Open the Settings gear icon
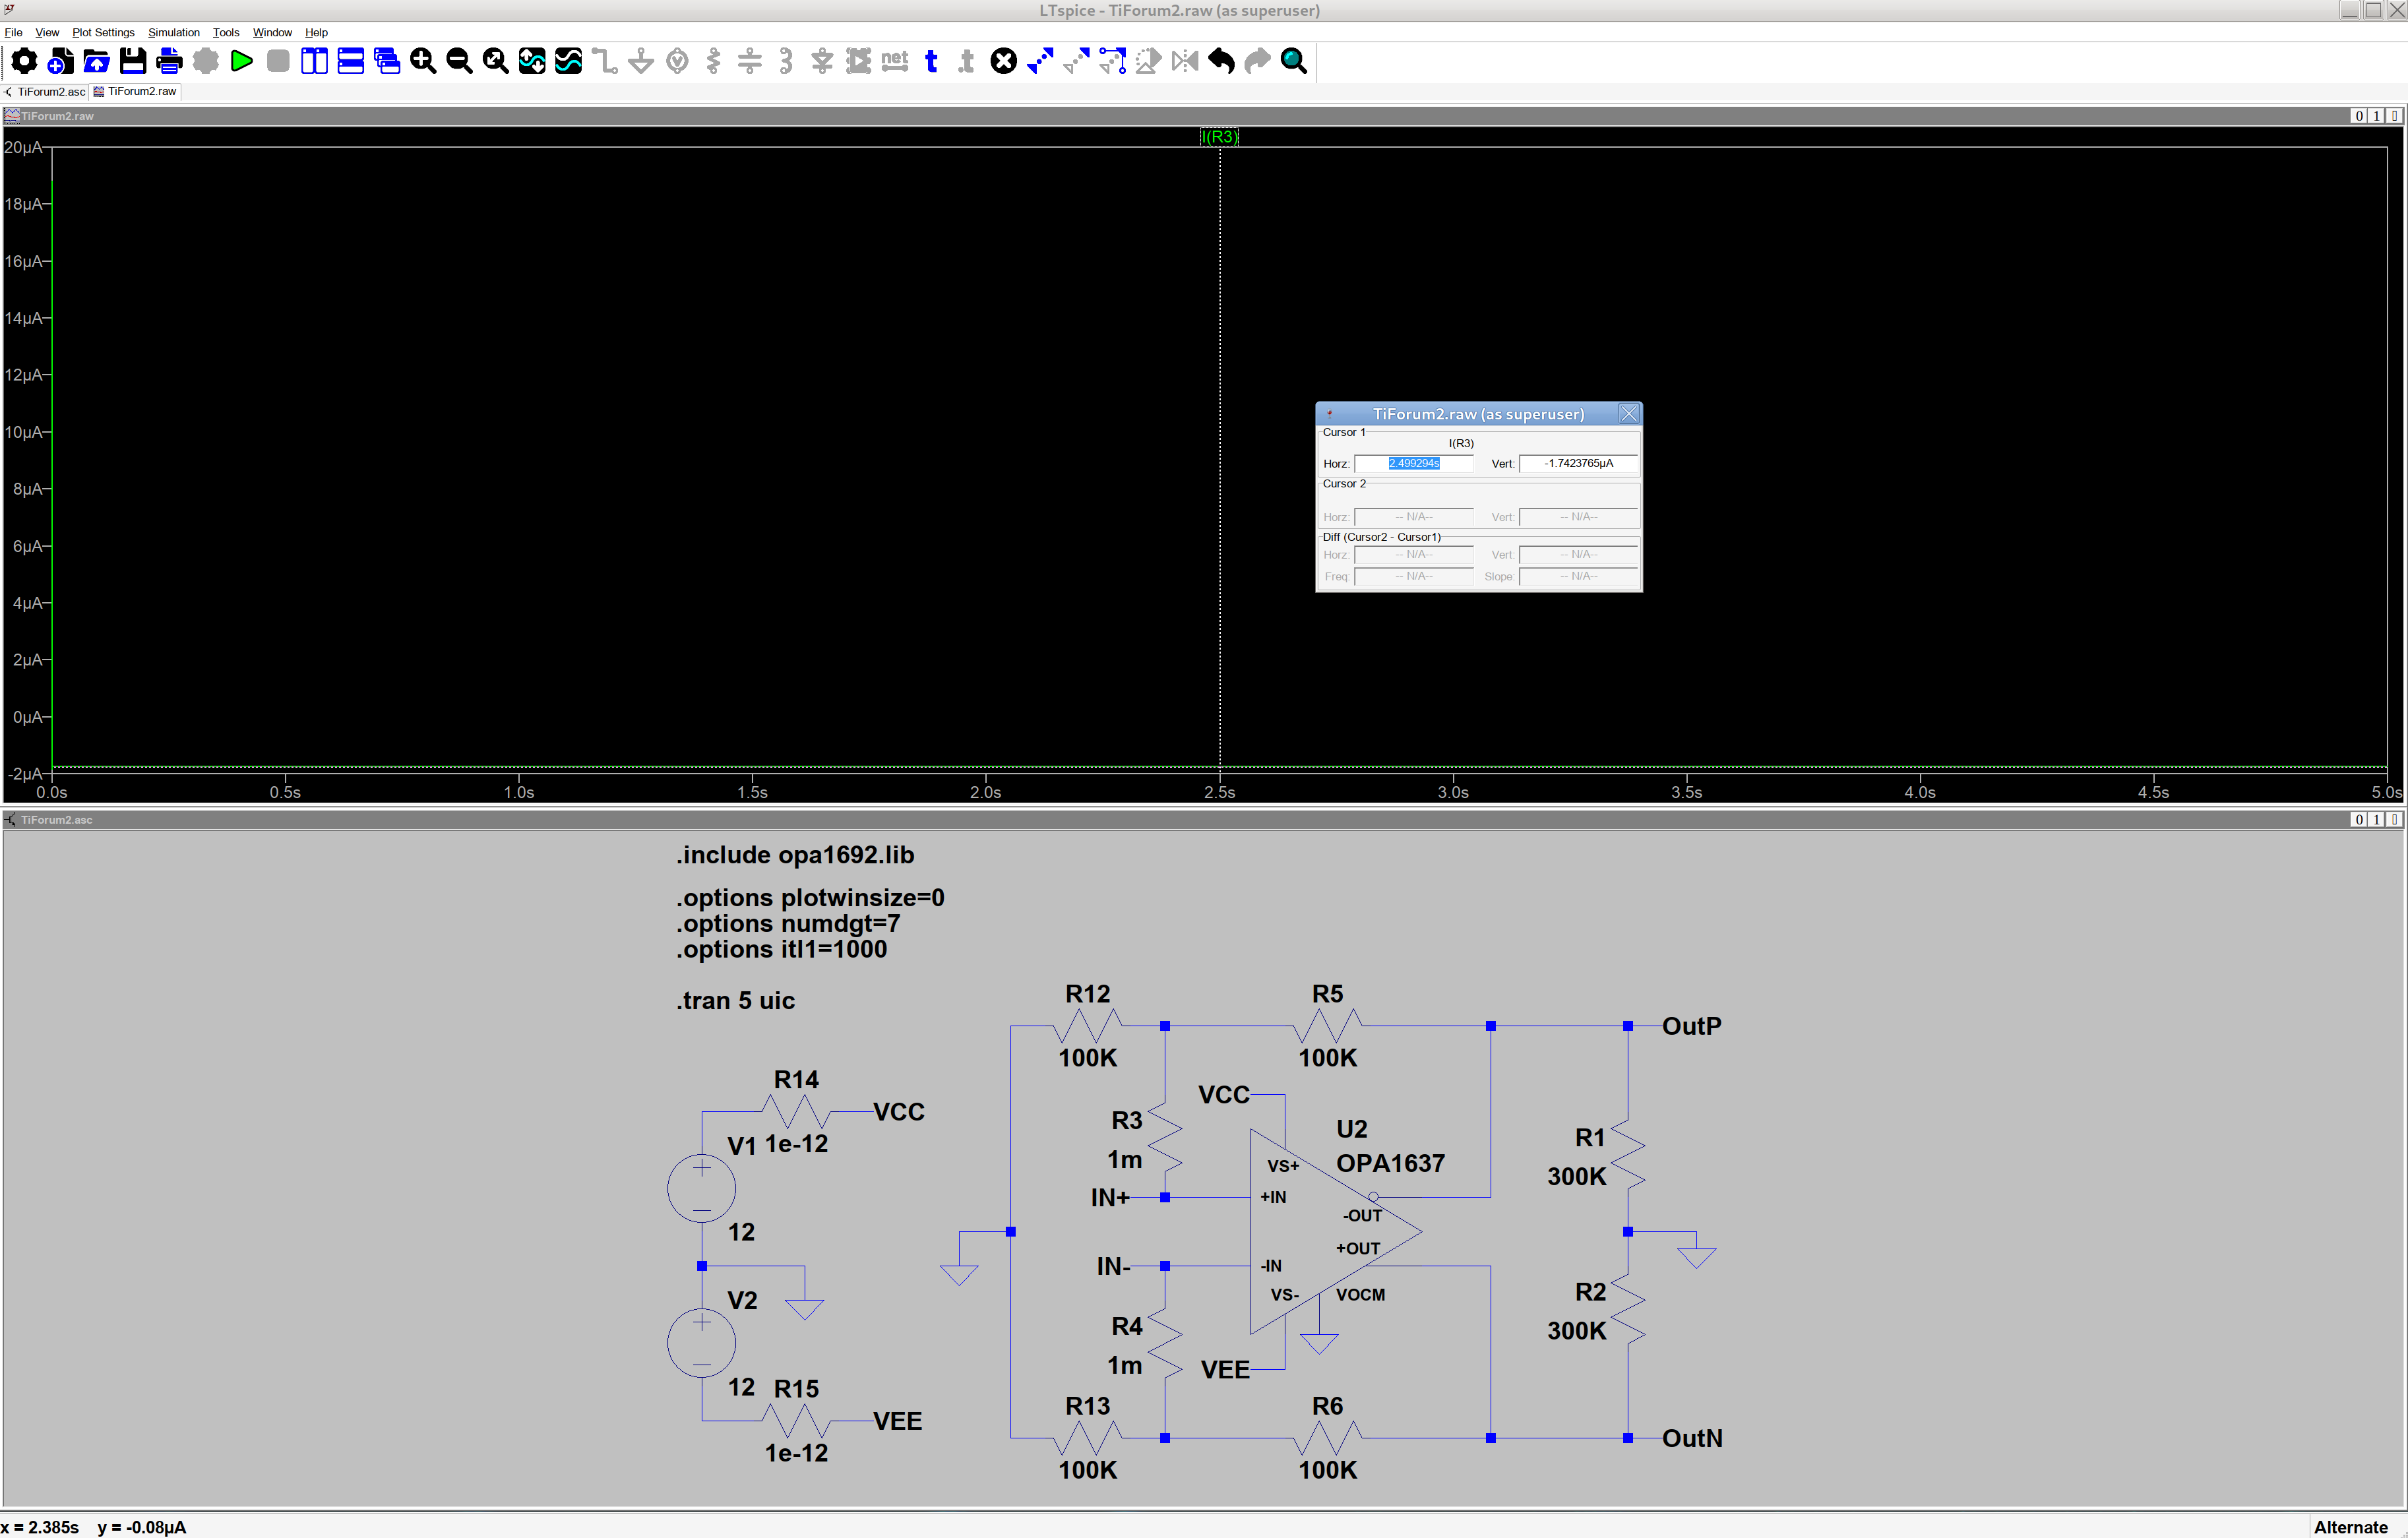This screenshot has height=1538, width=2408. 24,61
